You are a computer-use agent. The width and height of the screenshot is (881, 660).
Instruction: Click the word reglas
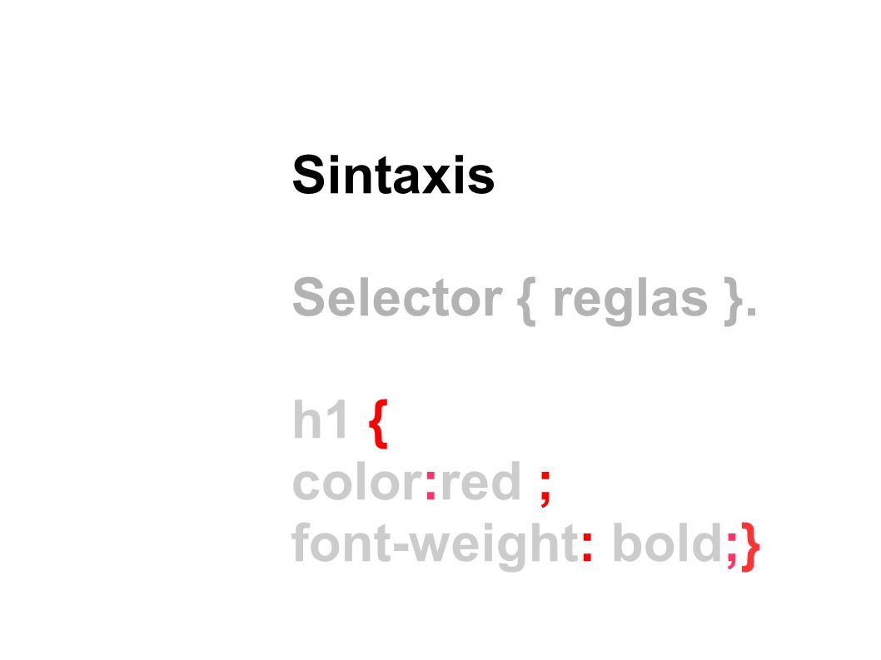coord(630,301)
